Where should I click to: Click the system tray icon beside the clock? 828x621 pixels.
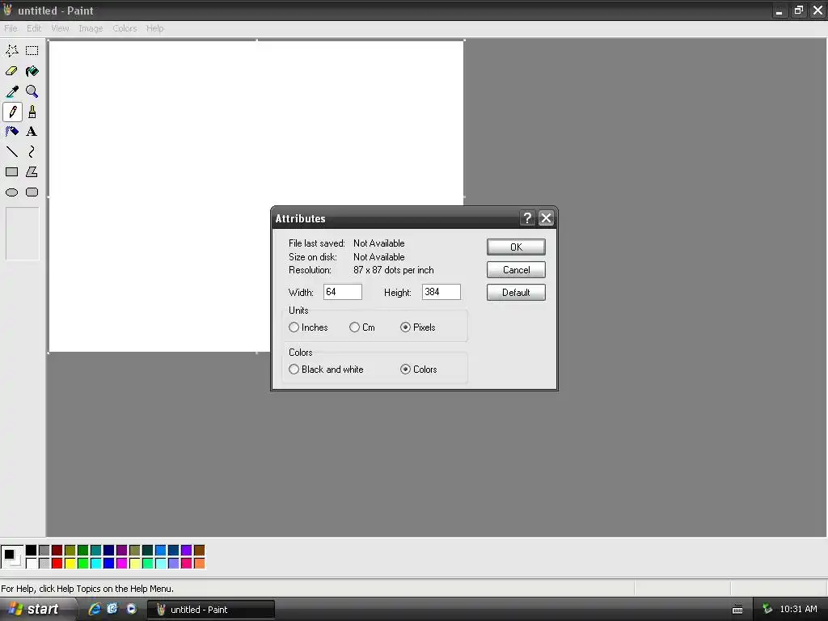pos(767,609)
